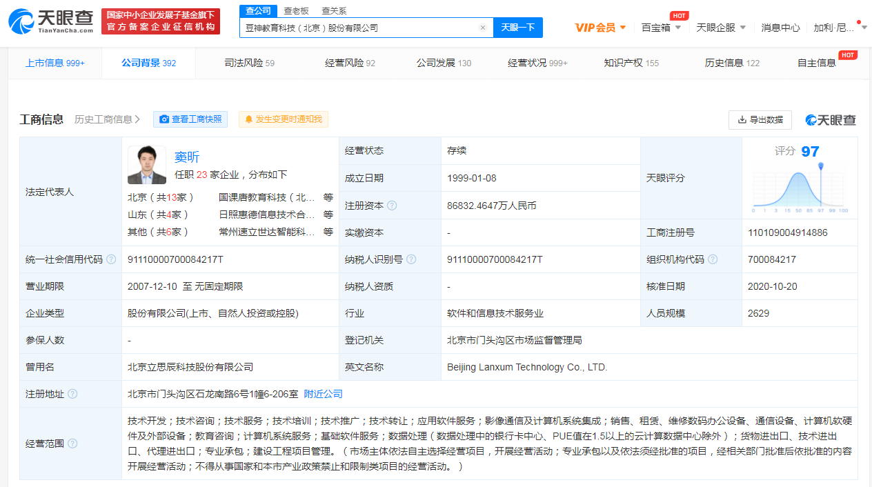Open the VIP会员 dropdown menu
Image resolution: width=872 pixels, height=487 pixels.
point(600,28)
